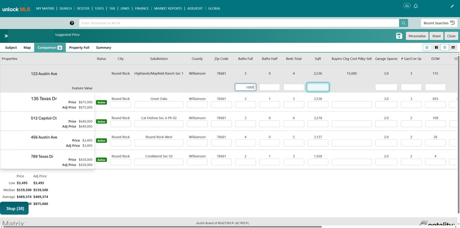Click the Sqft column header
The height and width of the screenshot is (228, 460).
[x=318, y=59]
